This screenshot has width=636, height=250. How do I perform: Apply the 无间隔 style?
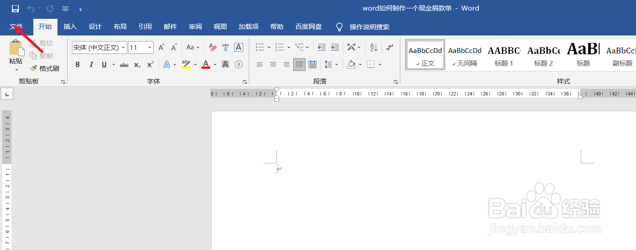coord(465,55)
